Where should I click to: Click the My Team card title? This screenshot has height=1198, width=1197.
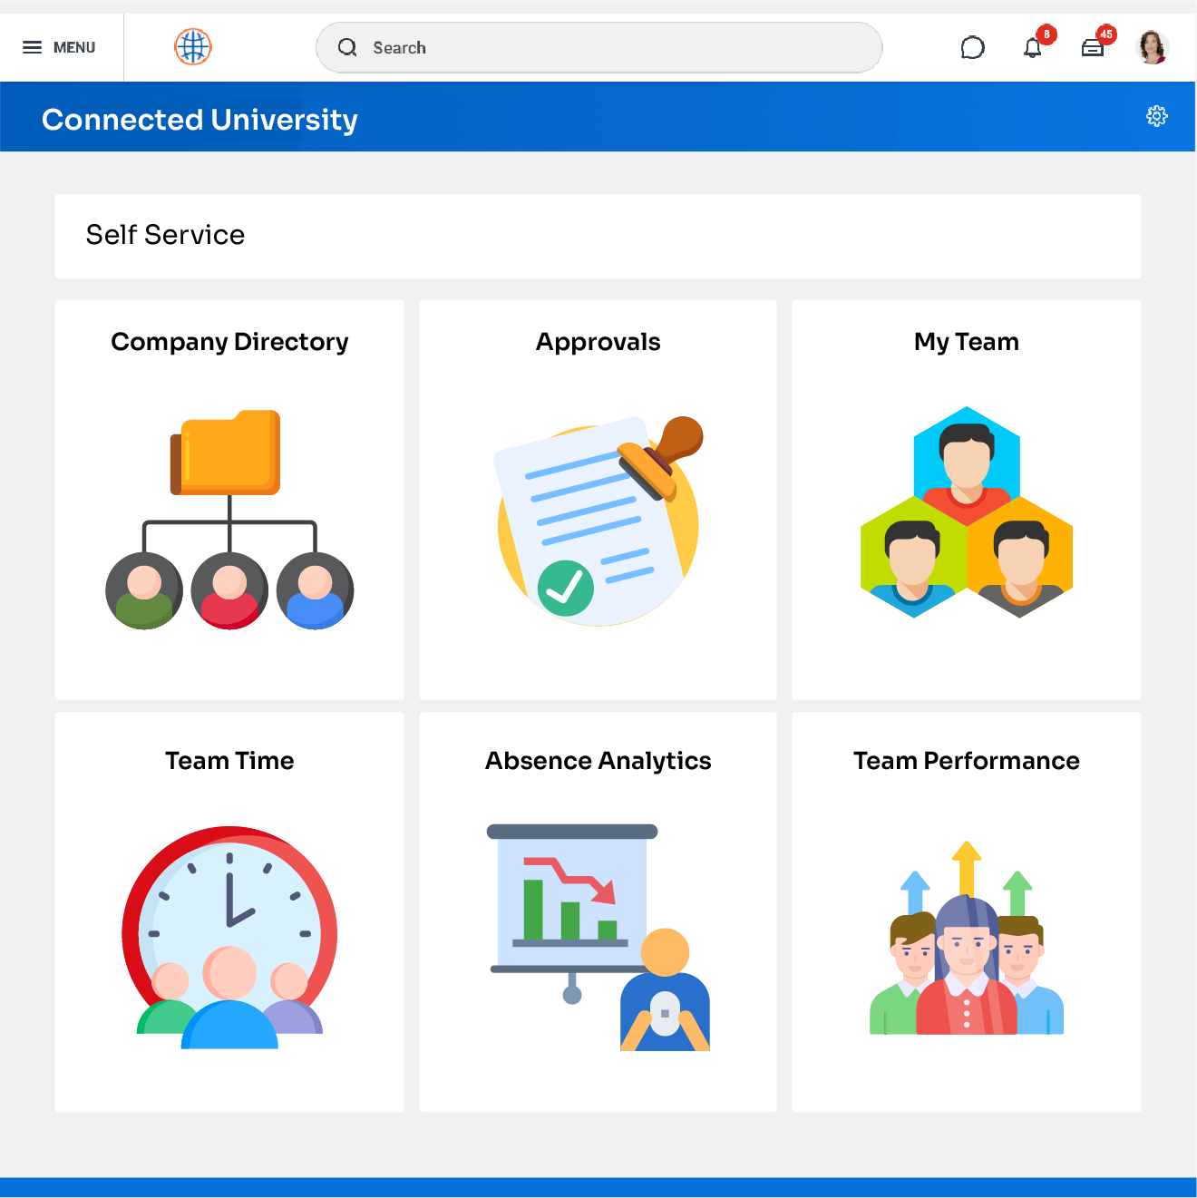(967, 342)
